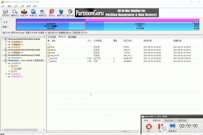Select the x86_64-efi folder in the file list
The height and width of the screenshot is (135, 203).
click(53, 56)
